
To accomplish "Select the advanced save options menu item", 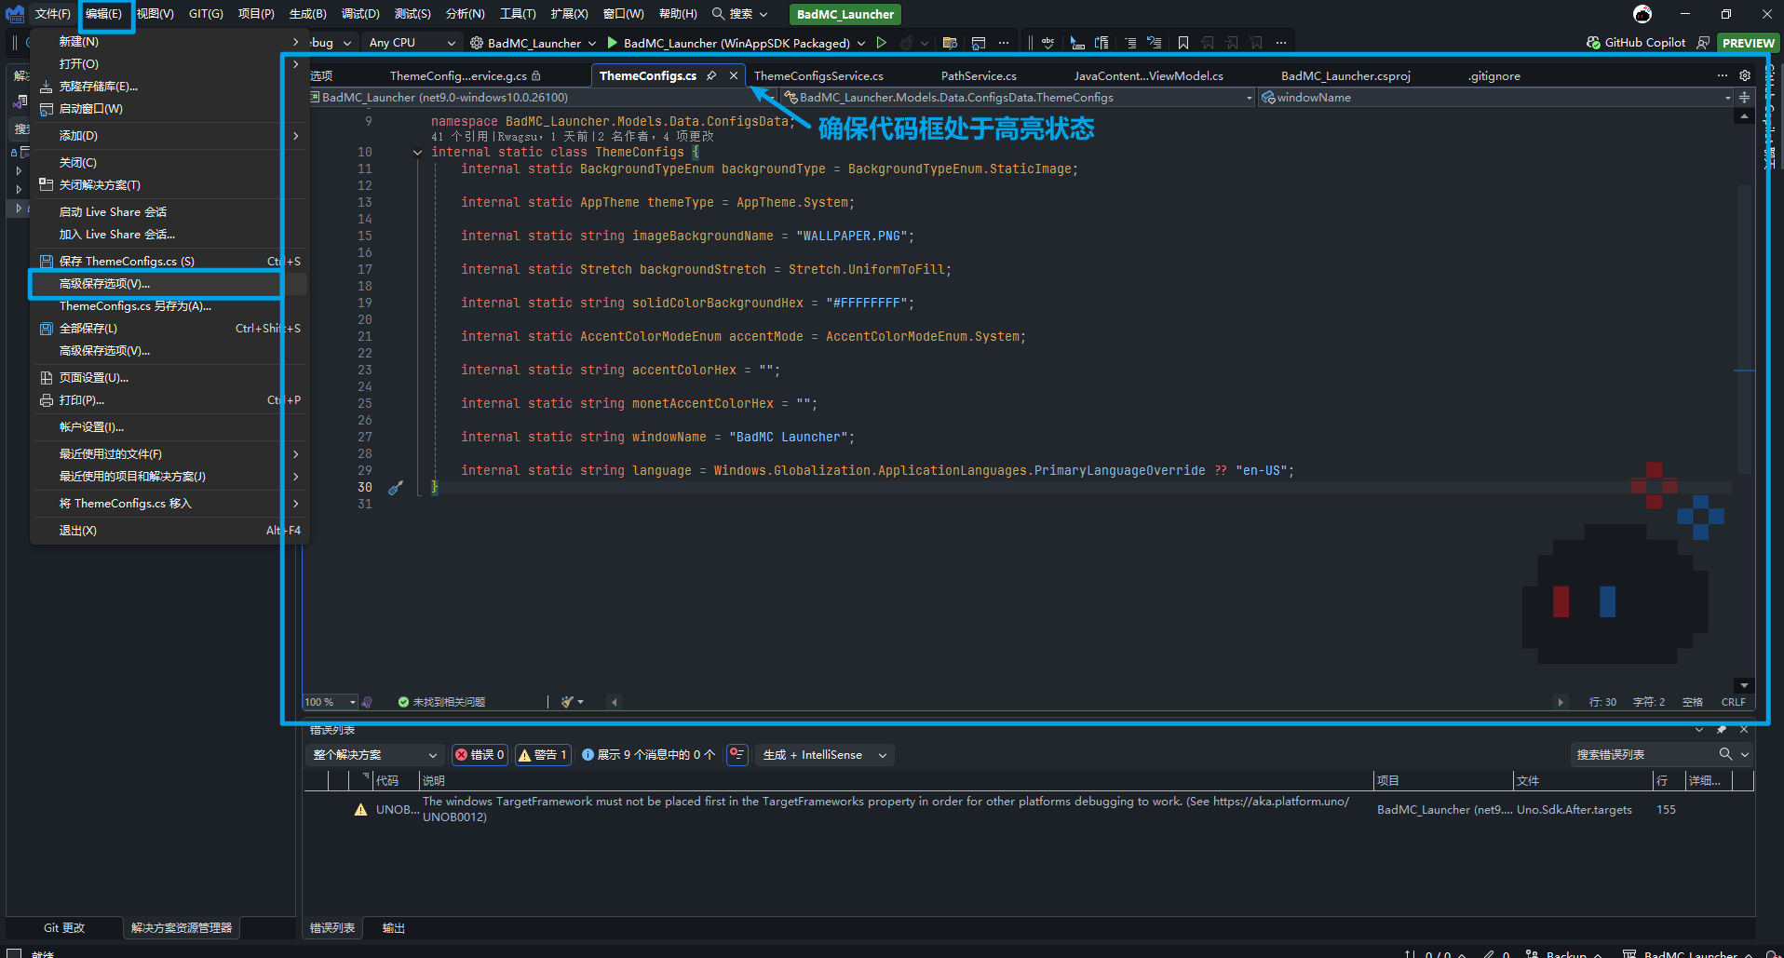I will tap(104, 284).
